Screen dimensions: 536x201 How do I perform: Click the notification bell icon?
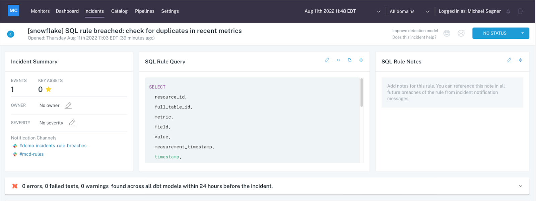point(508,11)
